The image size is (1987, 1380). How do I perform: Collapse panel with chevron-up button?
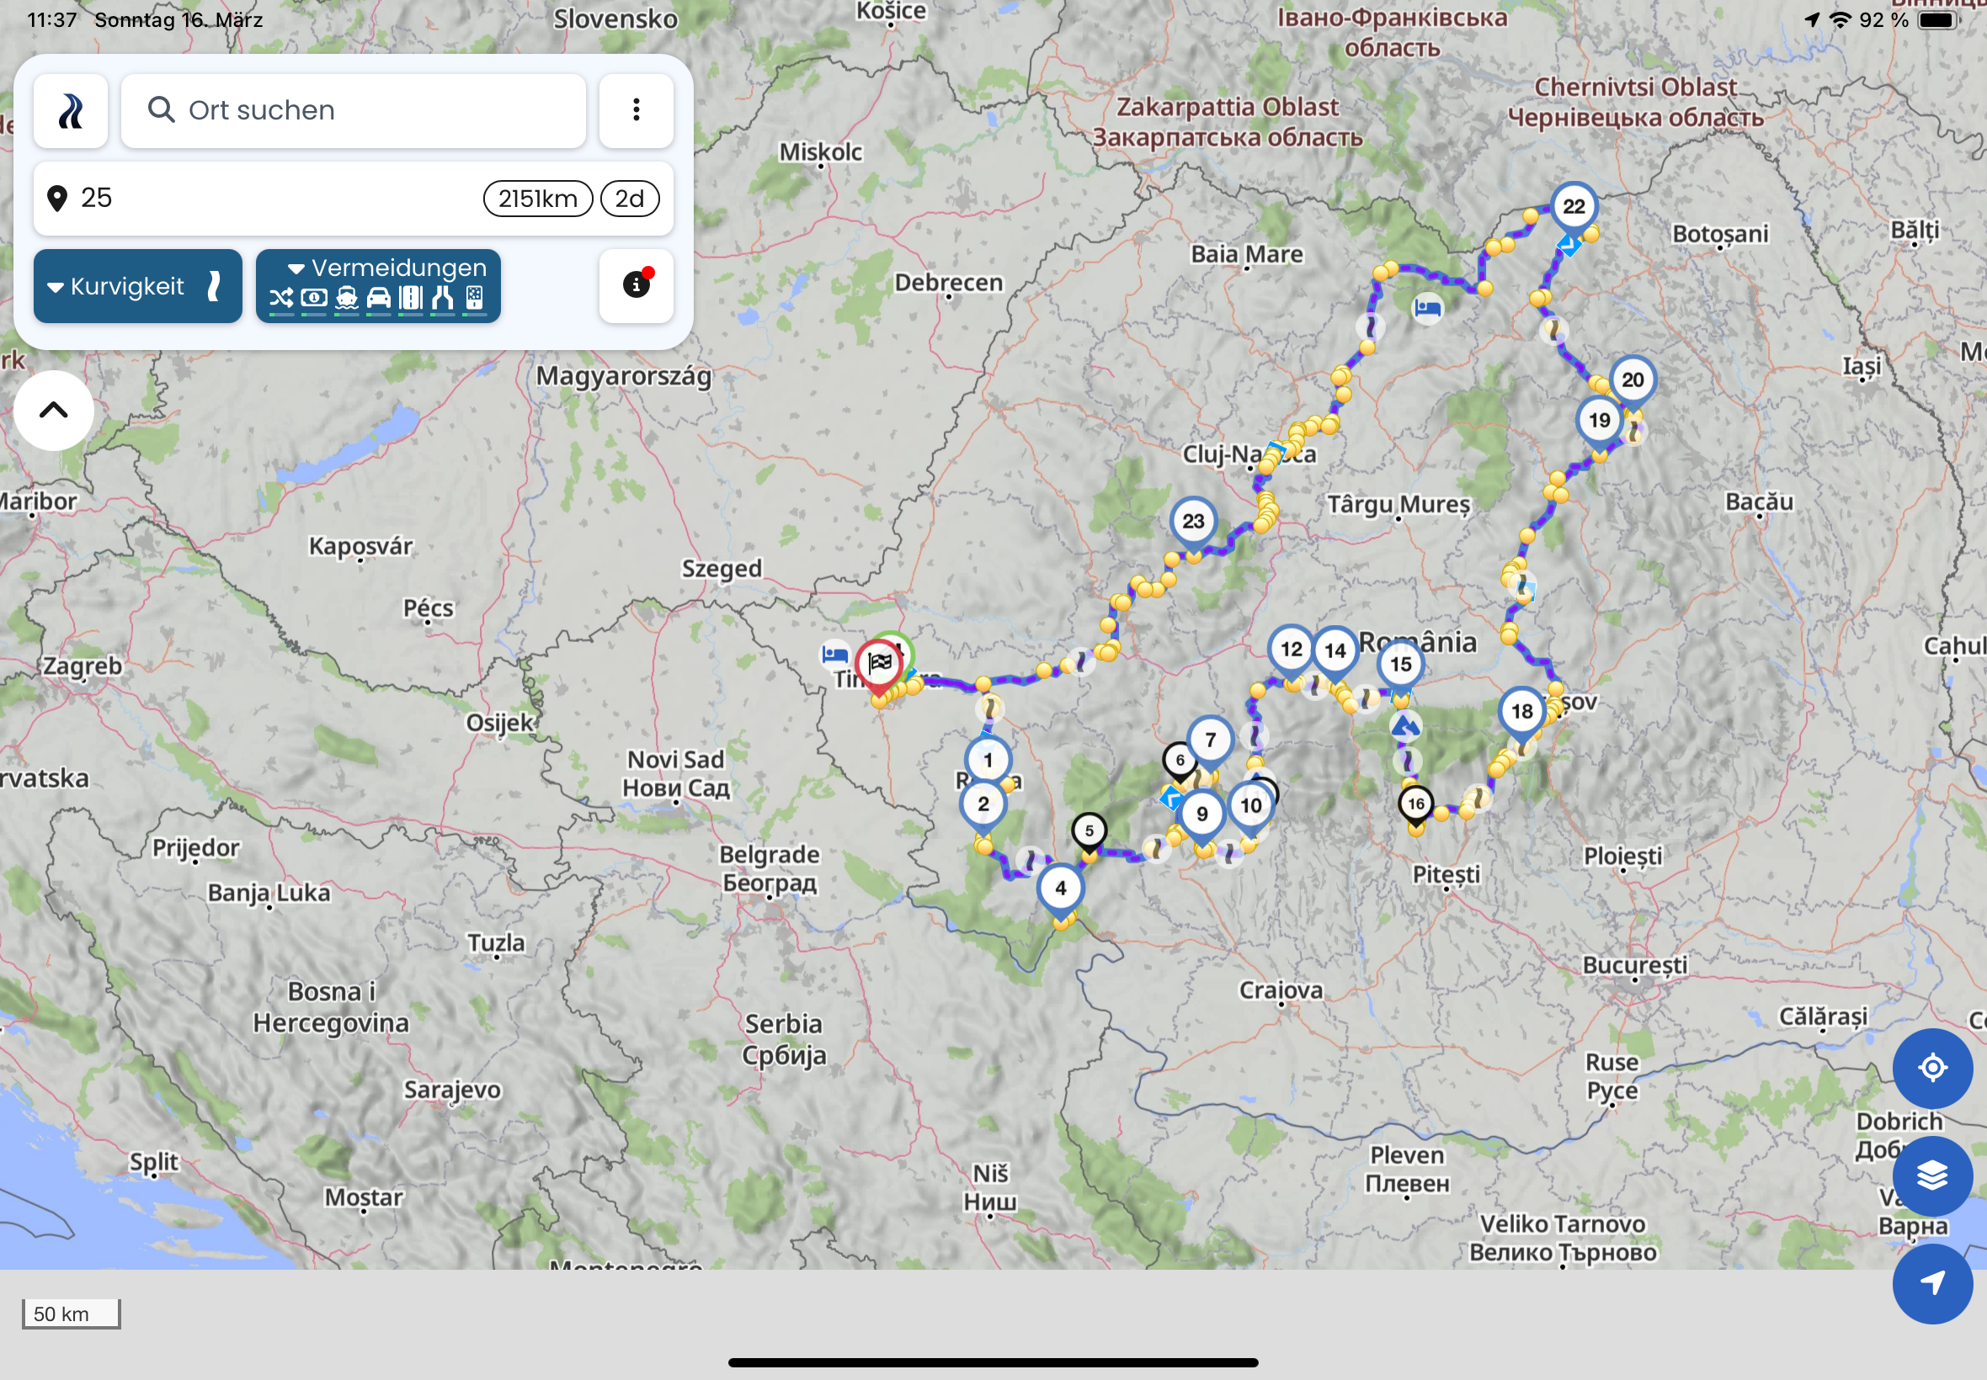54,410
